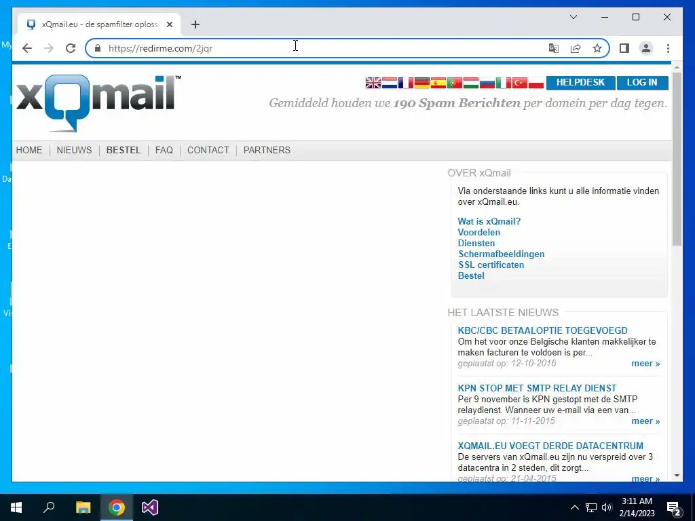Click the 12-10-2016 posting date text

(x=533, y=364)
